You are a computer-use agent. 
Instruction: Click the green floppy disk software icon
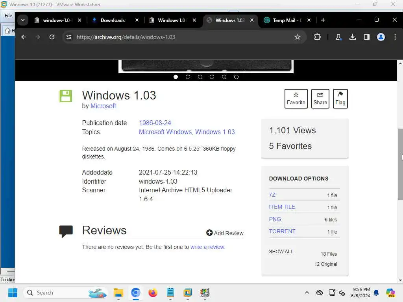point(66,96)
